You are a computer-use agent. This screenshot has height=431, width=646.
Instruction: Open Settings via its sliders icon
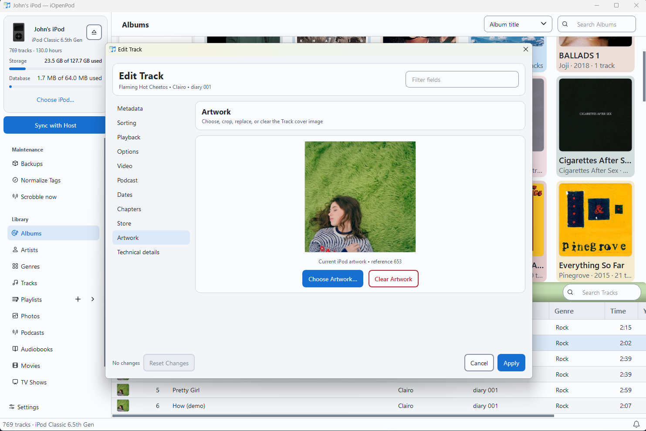pyautogui.click(x=12, y=407)
